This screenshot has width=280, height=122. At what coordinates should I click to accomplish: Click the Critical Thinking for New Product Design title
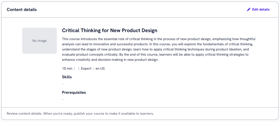tap(109, 30)
